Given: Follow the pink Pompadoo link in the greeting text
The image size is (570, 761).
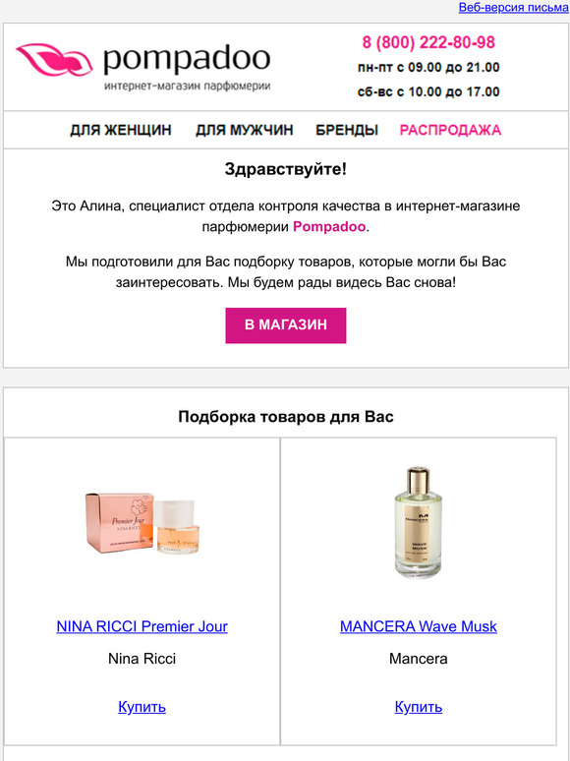Looking at the screenshot, I should click(329, 227).
